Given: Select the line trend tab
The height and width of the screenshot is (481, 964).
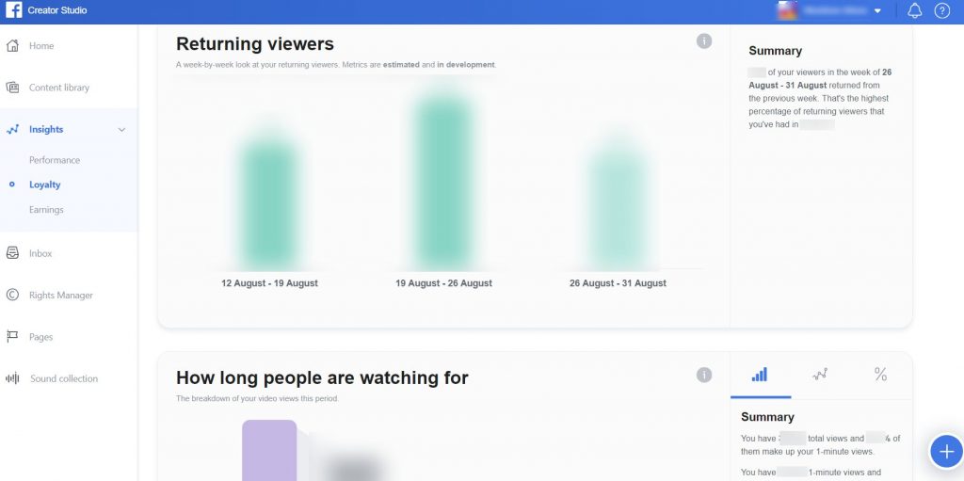Looking at the screenshot, I should coord(820,375).
